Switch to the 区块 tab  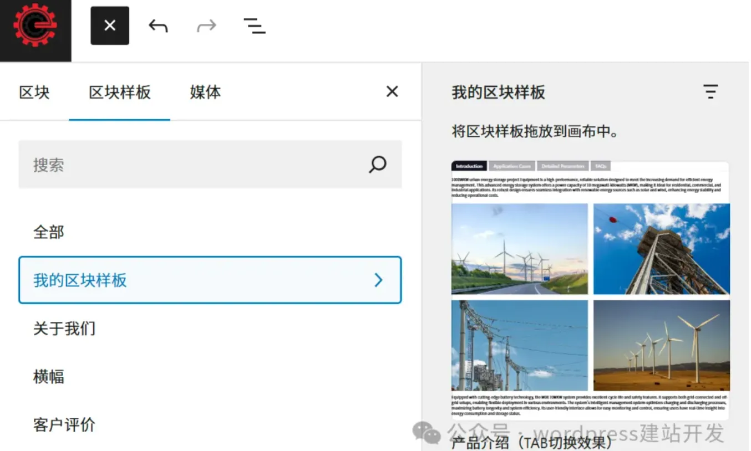(x=34, y=93)
